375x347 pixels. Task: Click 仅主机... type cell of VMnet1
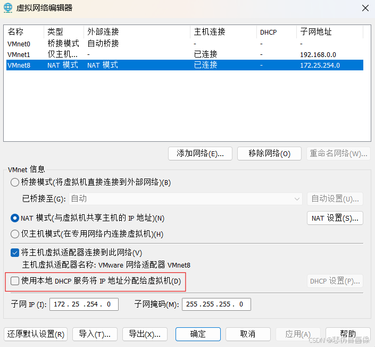tap(62, 54)
